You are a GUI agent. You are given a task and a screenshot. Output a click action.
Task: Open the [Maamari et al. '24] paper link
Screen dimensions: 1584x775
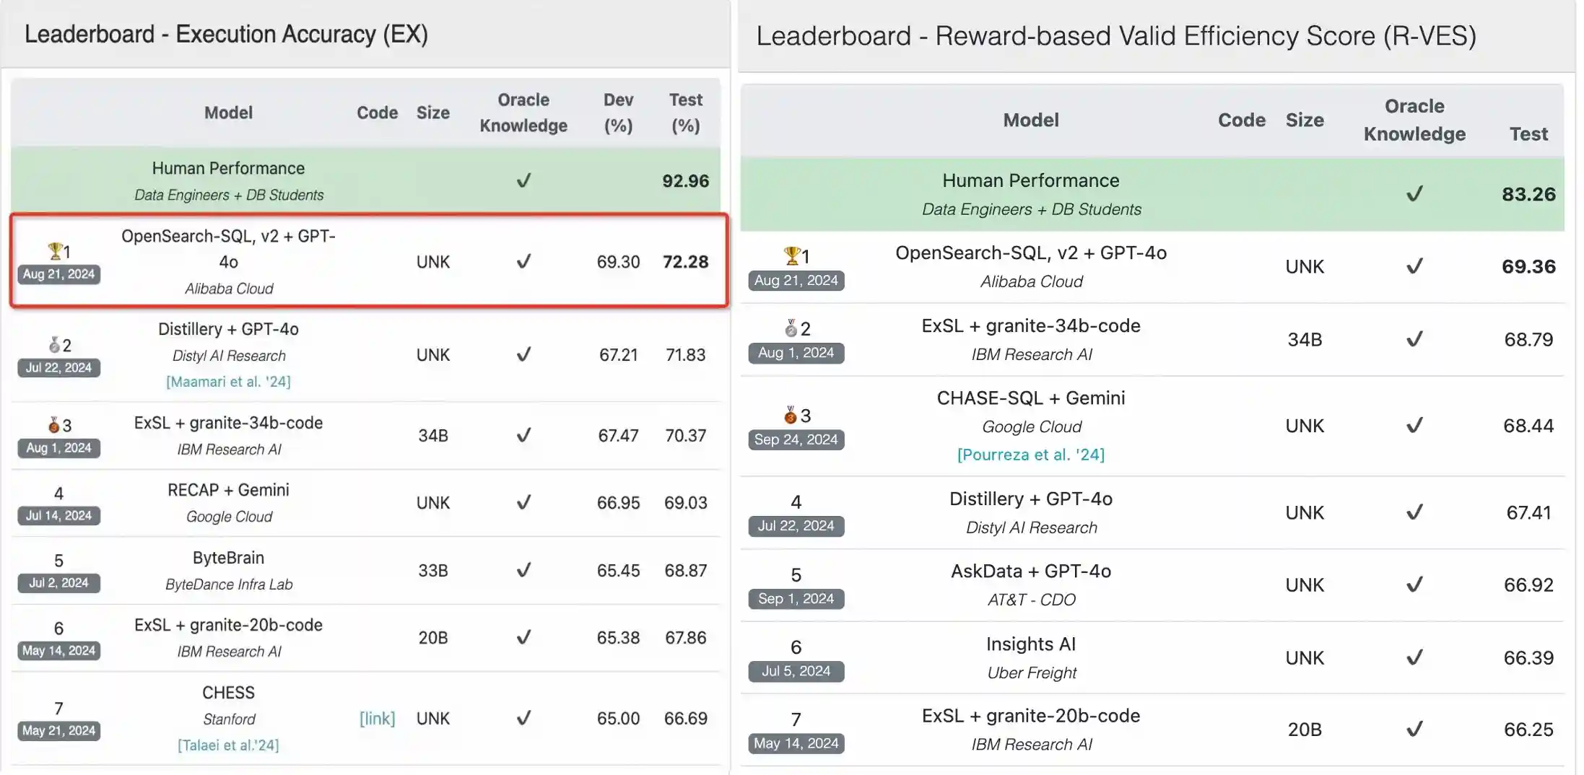[228, 381]
